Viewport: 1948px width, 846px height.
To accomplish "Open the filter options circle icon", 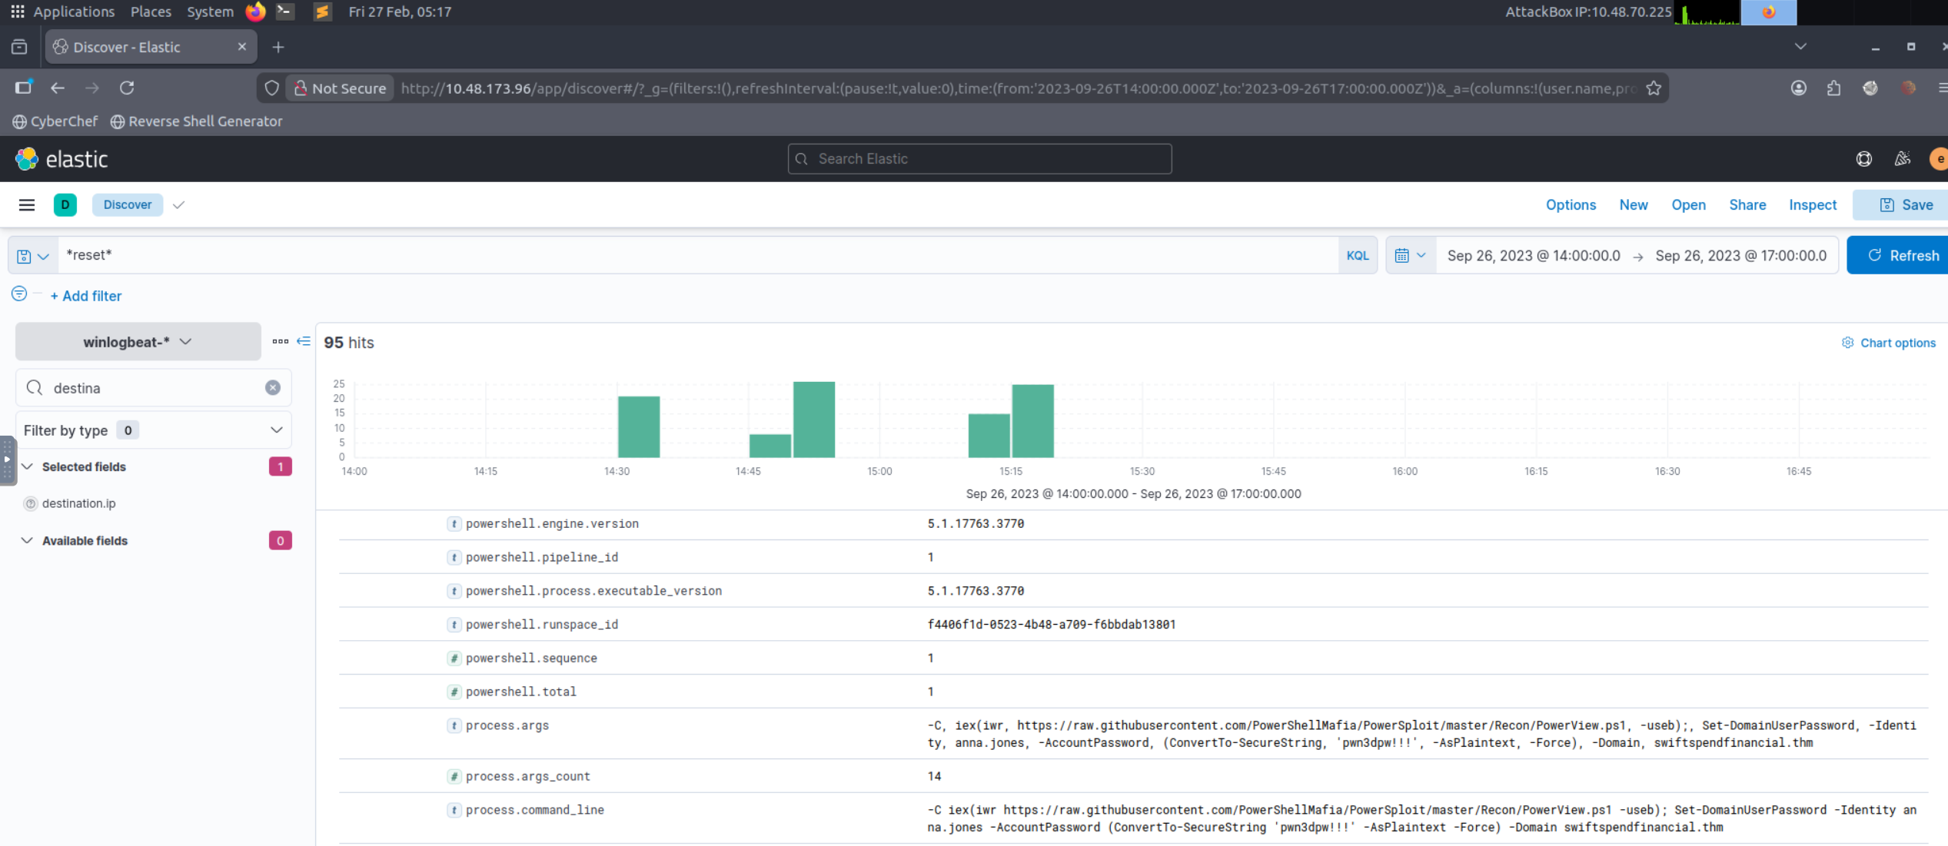I will pos(19,294).
